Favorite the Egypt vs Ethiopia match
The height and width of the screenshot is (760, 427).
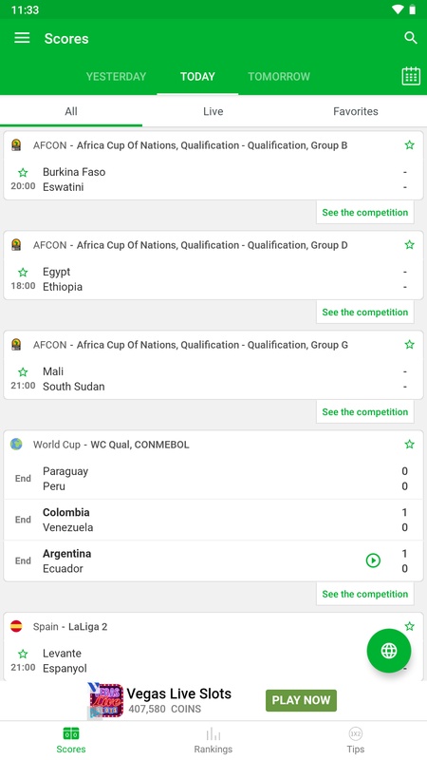click(x=23, y=273)
